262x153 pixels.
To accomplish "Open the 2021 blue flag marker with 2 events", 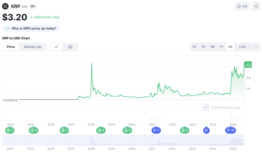I will [156, 130].
